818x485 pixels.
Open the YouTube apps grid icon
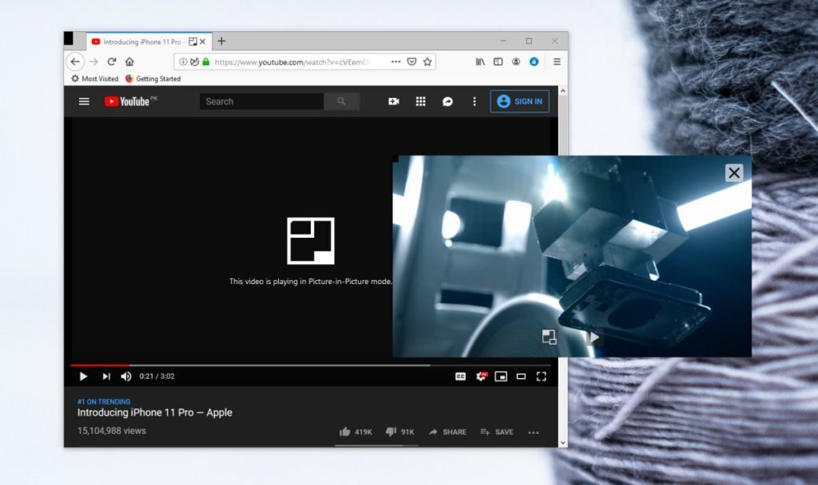click(x=420, y=101)
